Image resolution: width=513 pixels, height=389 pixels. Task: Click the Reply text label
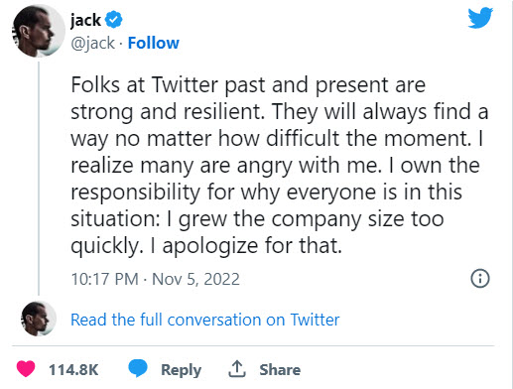point(181,370)
